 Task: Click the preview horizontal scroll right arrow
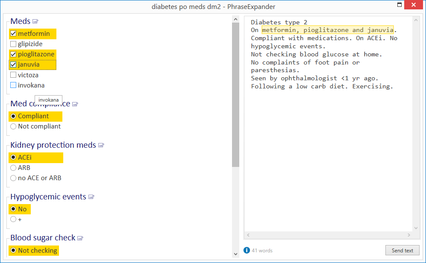409,235
